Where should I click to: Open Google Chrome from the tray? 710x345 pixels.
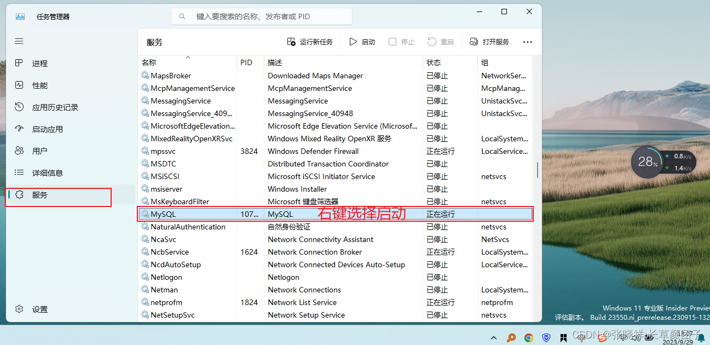tap(528, 338)
